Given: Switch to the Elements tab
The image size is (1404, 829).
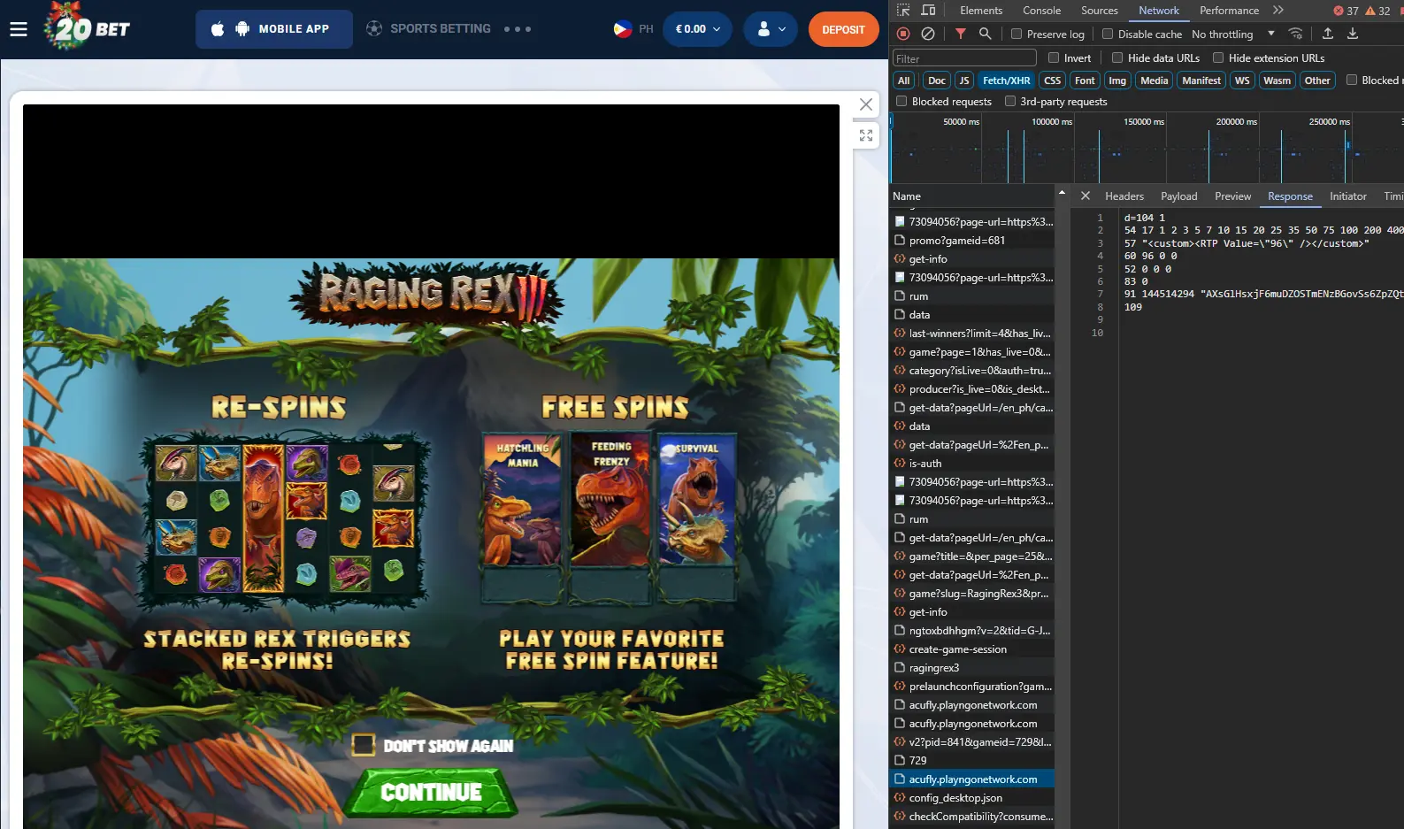Looking at the screenshot, I should tap(981, 11).
